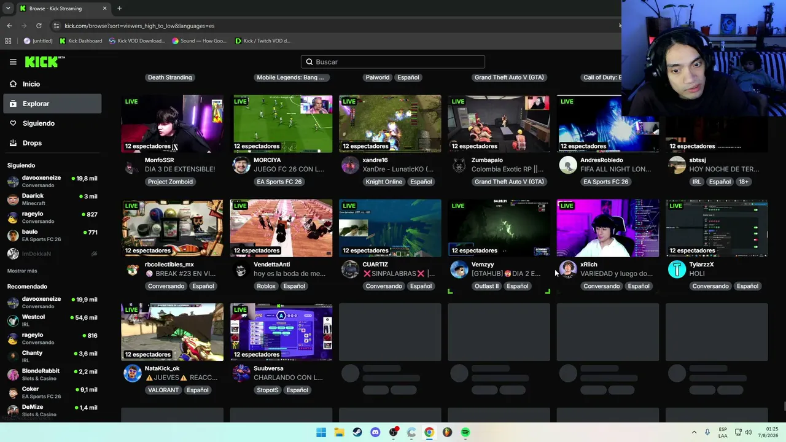Open a new browser tab
786x442 pixels.
[119, 9]
